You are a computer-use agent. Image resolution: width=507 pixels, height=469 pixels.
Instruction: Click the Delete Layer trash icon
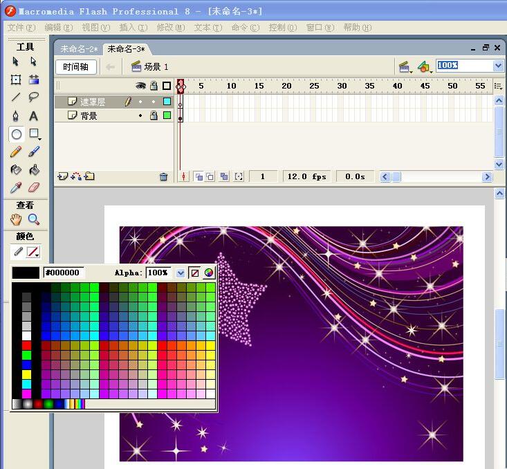pos(164,176)
